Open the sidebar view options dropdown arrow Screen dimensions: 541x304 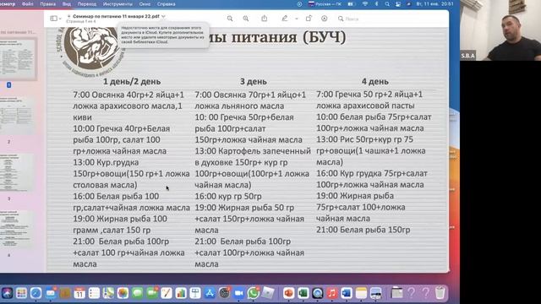60,19
